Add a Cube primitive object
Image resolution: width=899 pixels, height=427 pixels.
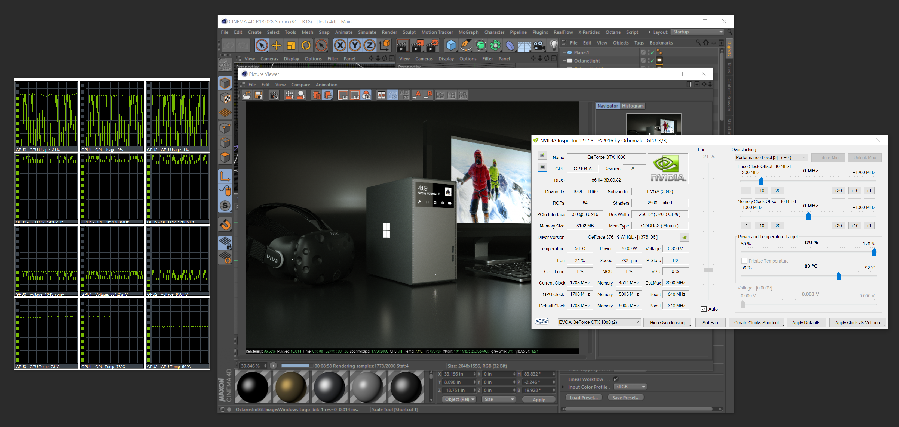tap(451, 45)
